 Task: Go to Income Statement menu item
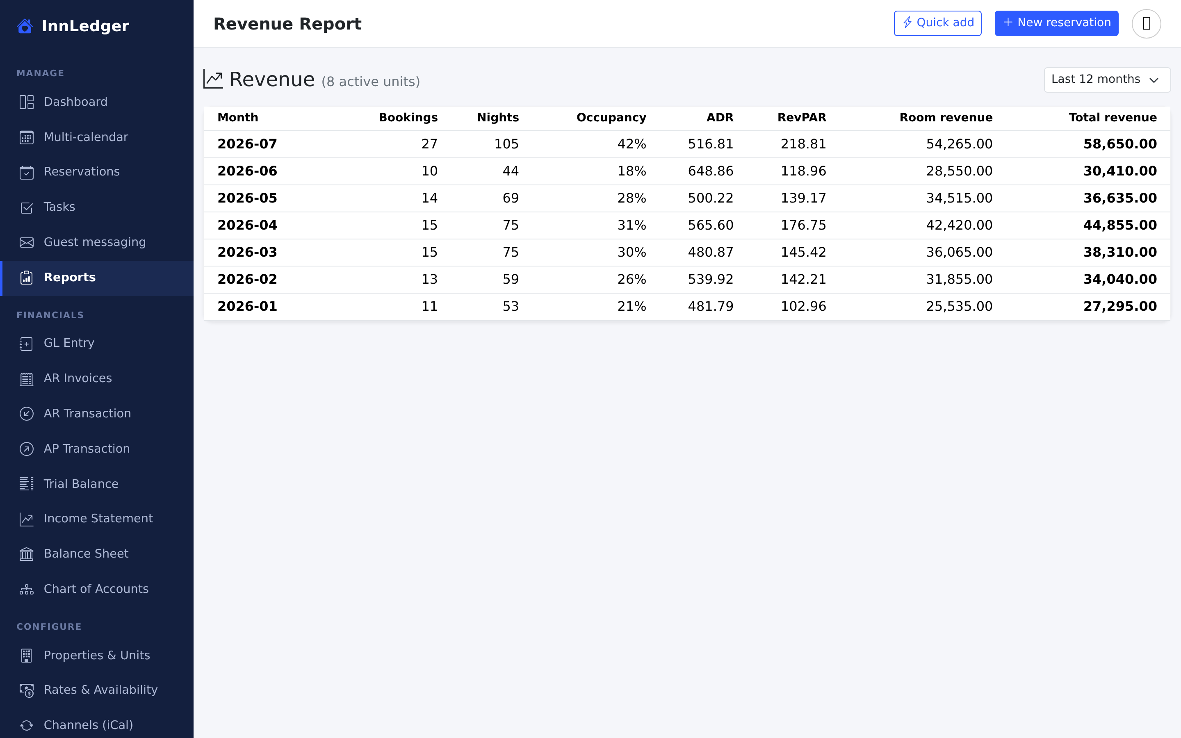click(98, 519)
